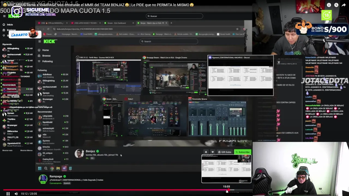Open outer Kick hamburger menu
The width and height of the screenshot is (349, 196).
point(4,16)
